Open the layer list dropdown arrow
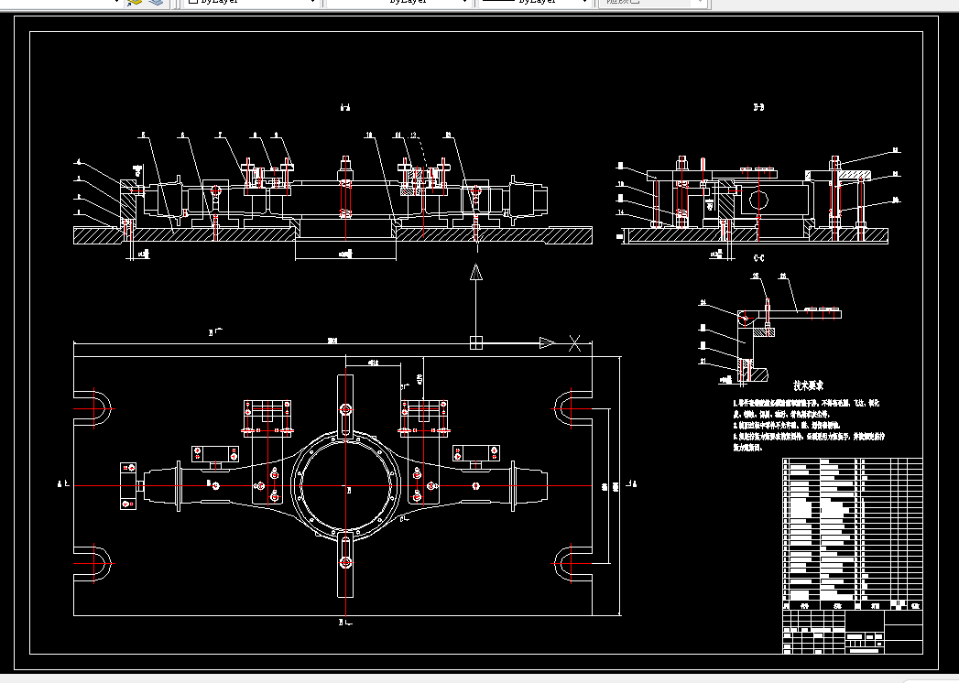 click(x=117, y=3)
